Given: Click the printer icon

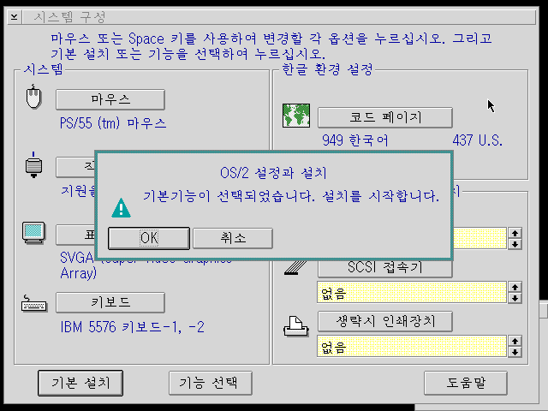Looking at the screenshot, I should tap(295, 326).
